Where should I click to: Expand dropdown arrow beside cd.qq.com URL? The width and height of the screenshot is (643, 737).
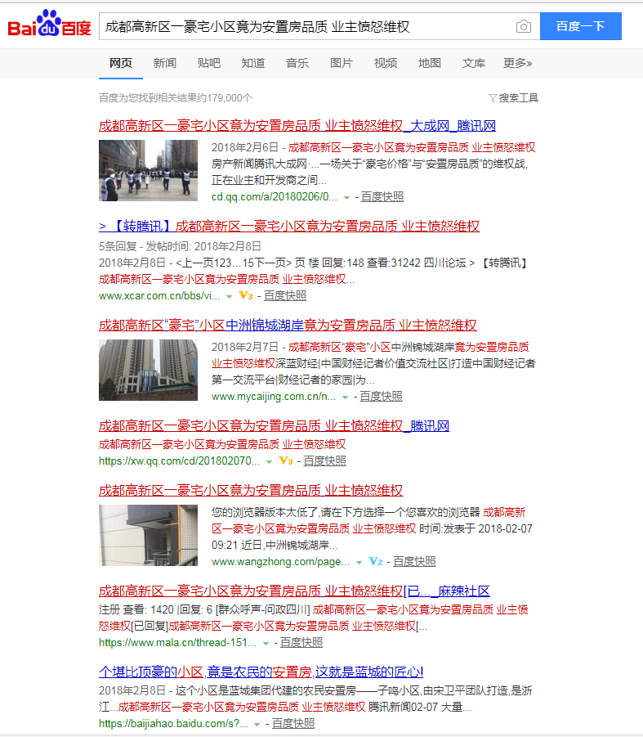(347, 197)
